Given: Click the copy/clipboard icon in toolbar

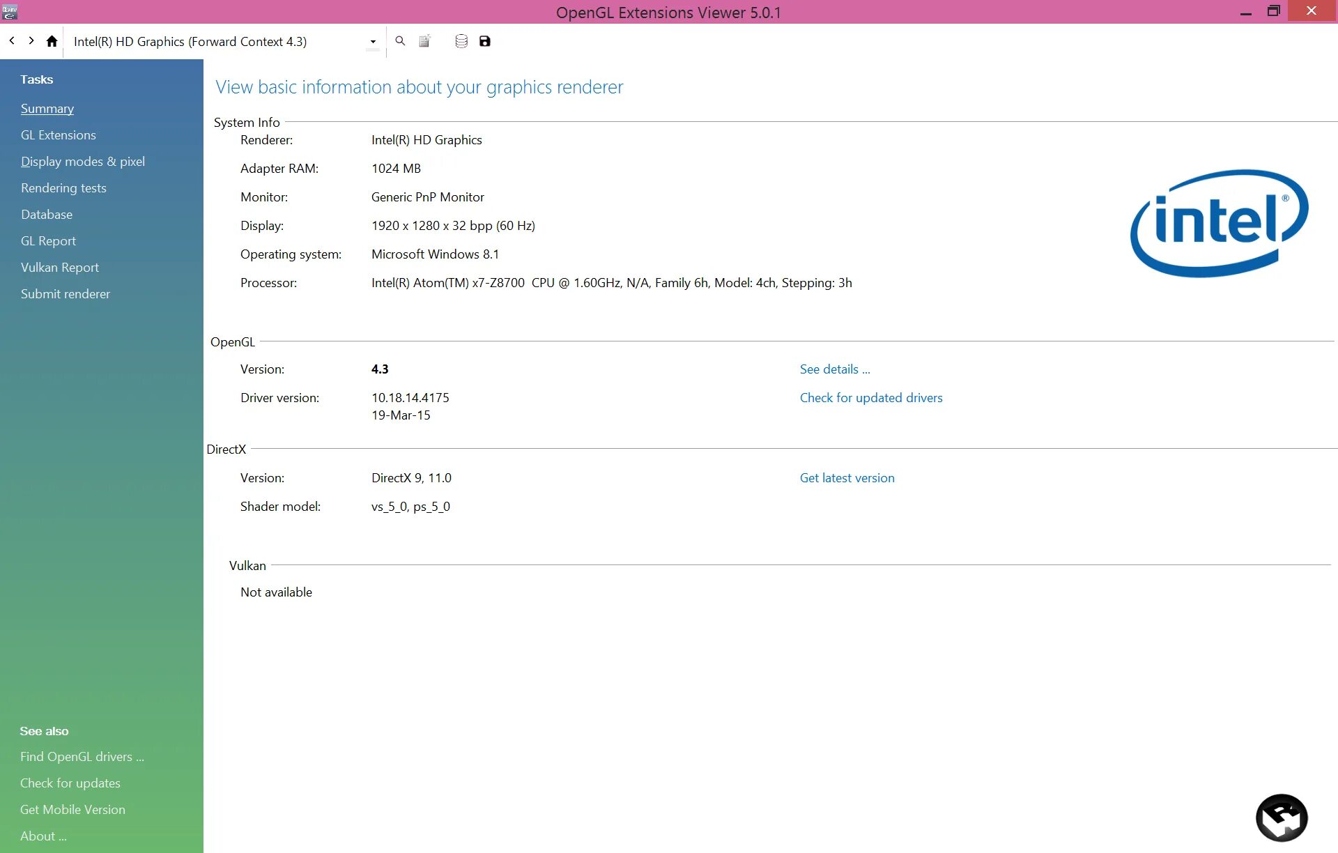Looking at the screenshot, I should 424,41.
